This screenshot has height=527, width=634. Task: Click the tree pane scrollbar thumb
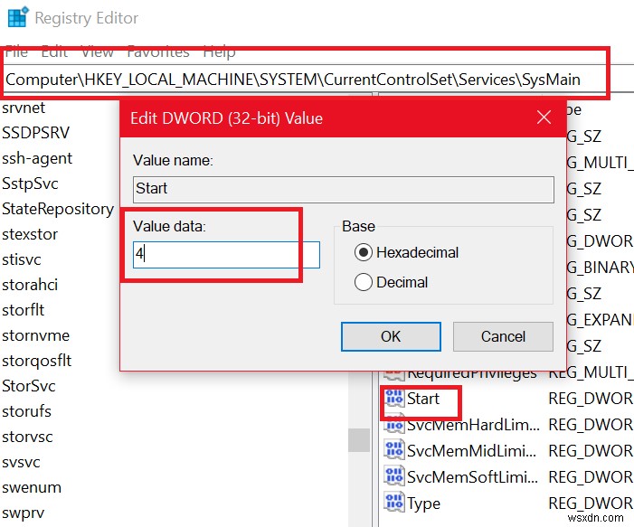pyautogui.click(x=359, y=440)
